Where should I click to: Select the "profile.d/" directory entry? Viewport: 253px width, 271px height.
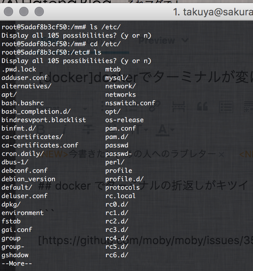coord(125,179)
